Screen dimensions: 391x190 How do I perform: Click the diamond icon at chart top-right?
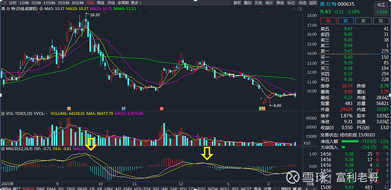tap(294, 9)
